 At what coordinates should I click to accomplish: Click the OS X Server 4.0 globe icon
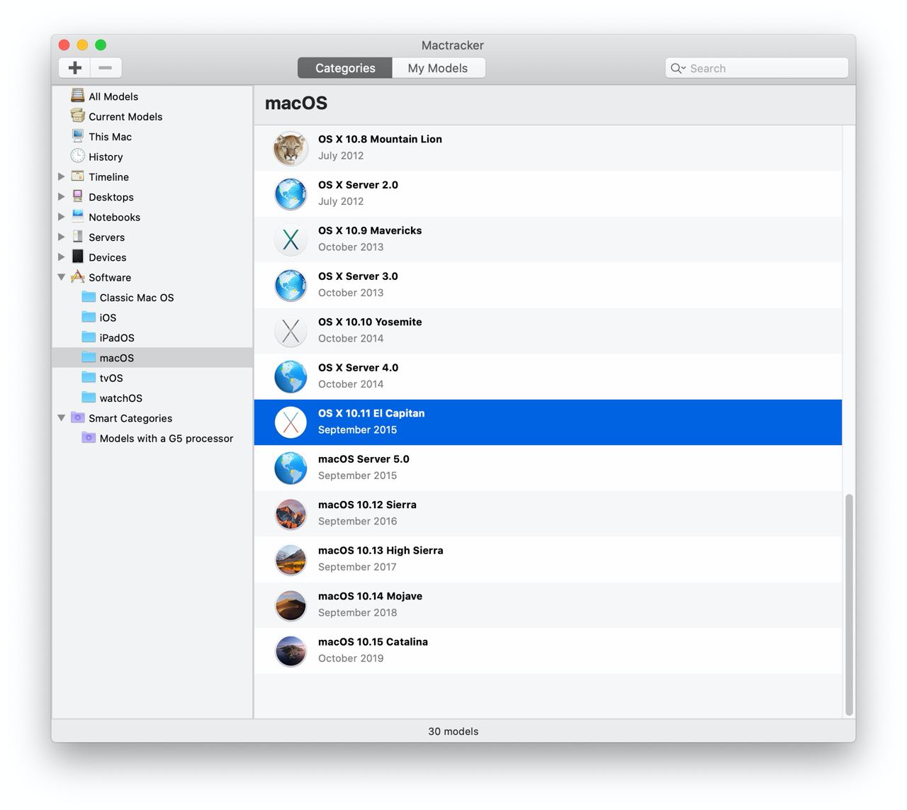291,376
